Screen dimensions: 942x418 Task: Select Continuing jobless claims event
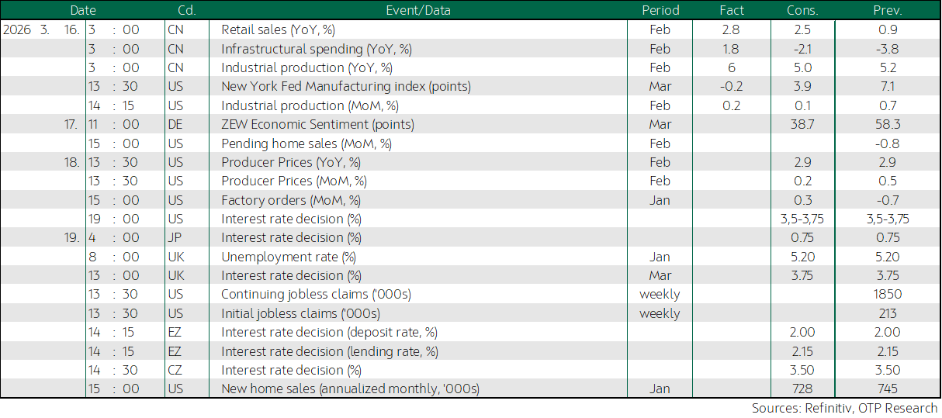click(x=316, y=295)
